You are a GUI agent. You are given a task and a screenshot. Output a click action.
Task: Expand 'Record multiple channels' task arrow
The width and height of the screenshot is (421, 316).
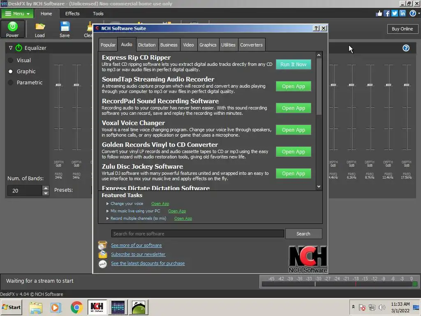point(107,219)
